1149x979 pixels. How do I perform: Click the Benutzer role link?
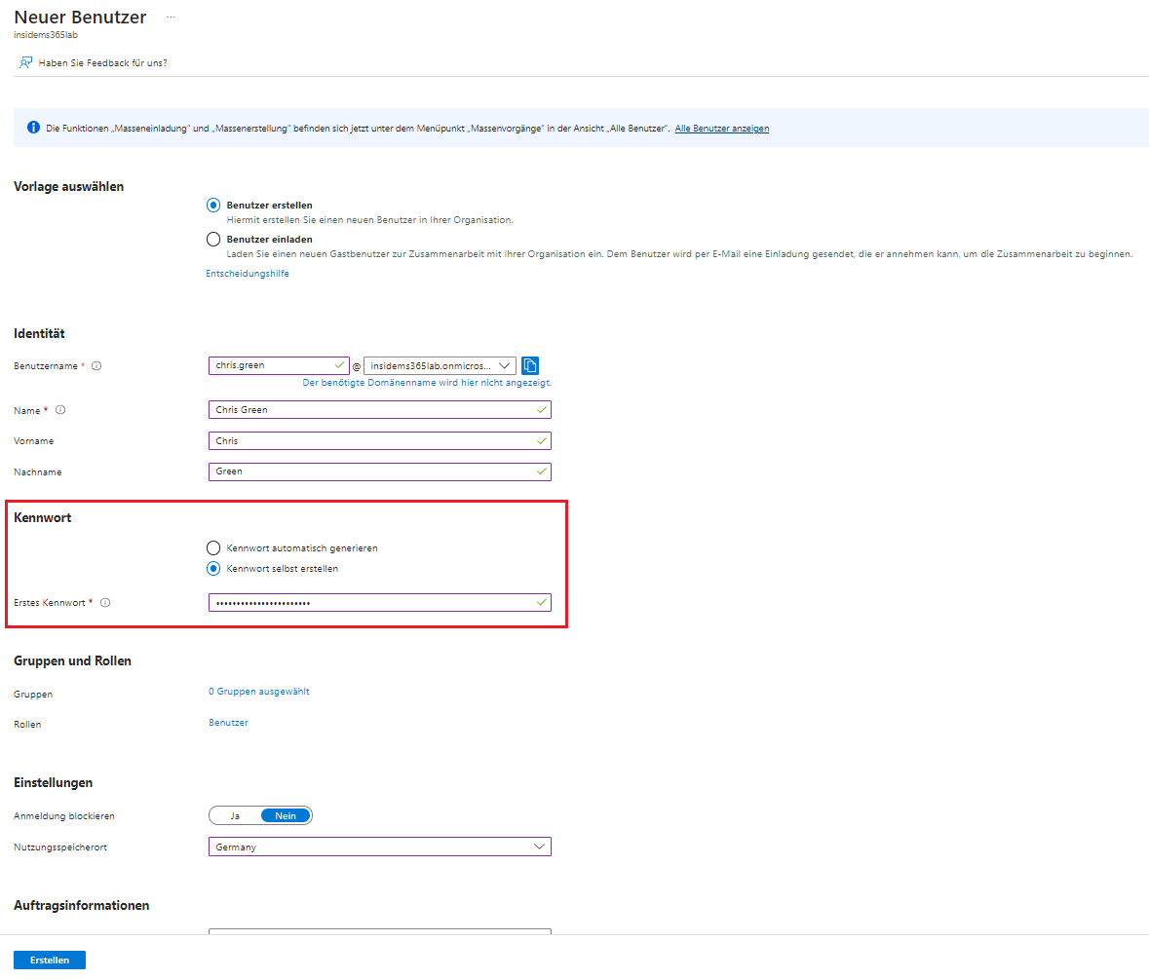tap(228, 723)
